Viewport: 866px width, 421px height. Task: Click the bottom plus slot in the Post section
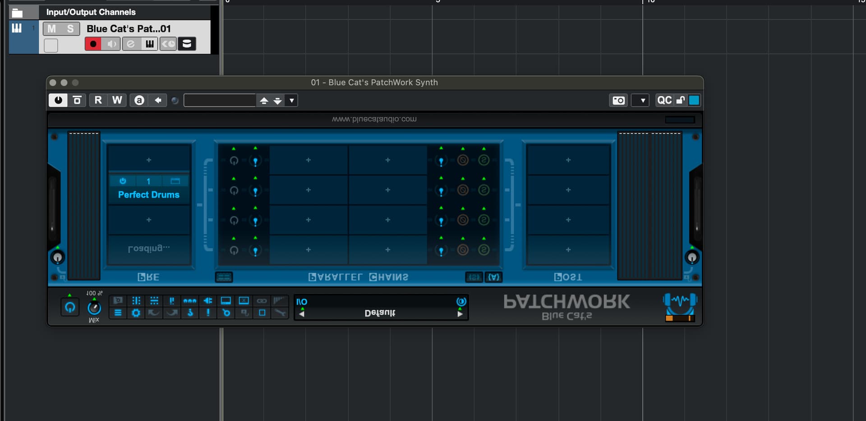[x=568, y=249]
